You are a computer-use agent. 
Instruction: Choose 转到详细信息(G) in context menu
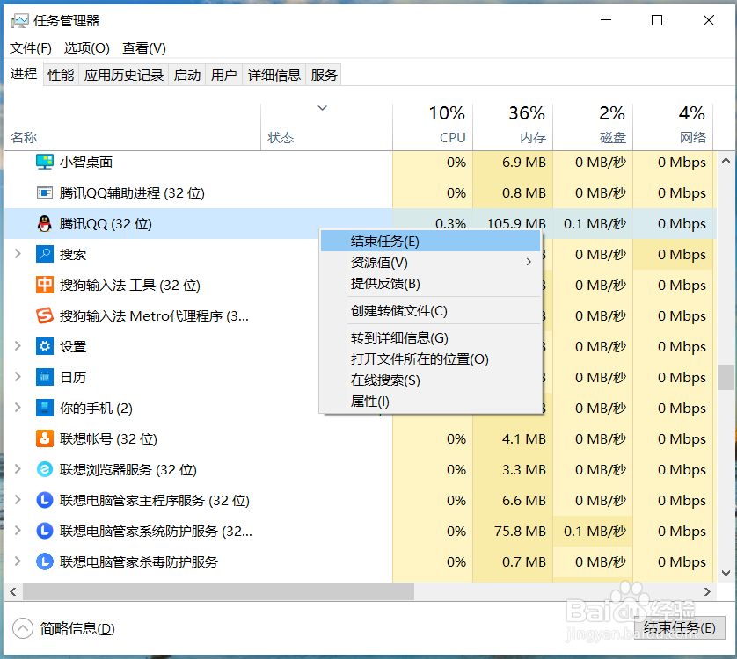pos(431,337)
